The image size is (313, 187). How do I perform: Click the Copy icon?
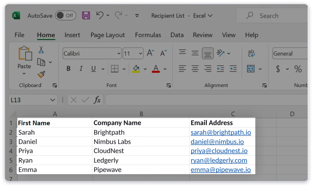41,62
